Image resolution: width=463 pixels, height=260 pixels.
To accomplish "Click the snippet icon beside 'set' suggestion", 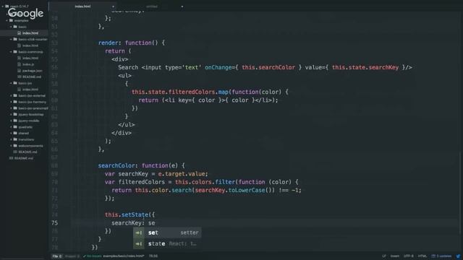I will (x=138, y=233).
